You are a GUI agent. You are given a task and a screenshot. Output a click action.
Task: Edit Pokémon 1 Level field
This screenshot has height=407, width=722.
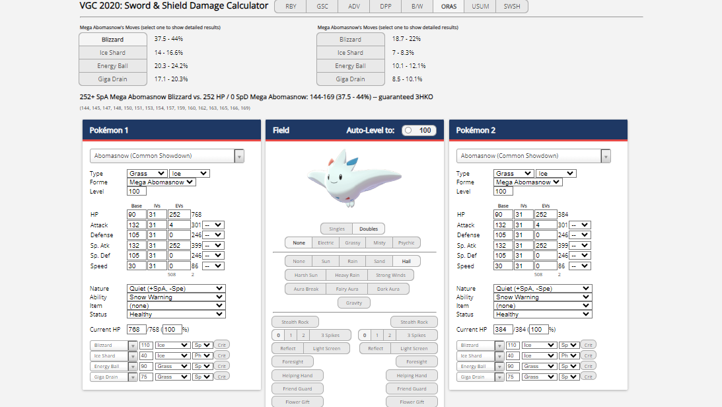tap(137, 192)
